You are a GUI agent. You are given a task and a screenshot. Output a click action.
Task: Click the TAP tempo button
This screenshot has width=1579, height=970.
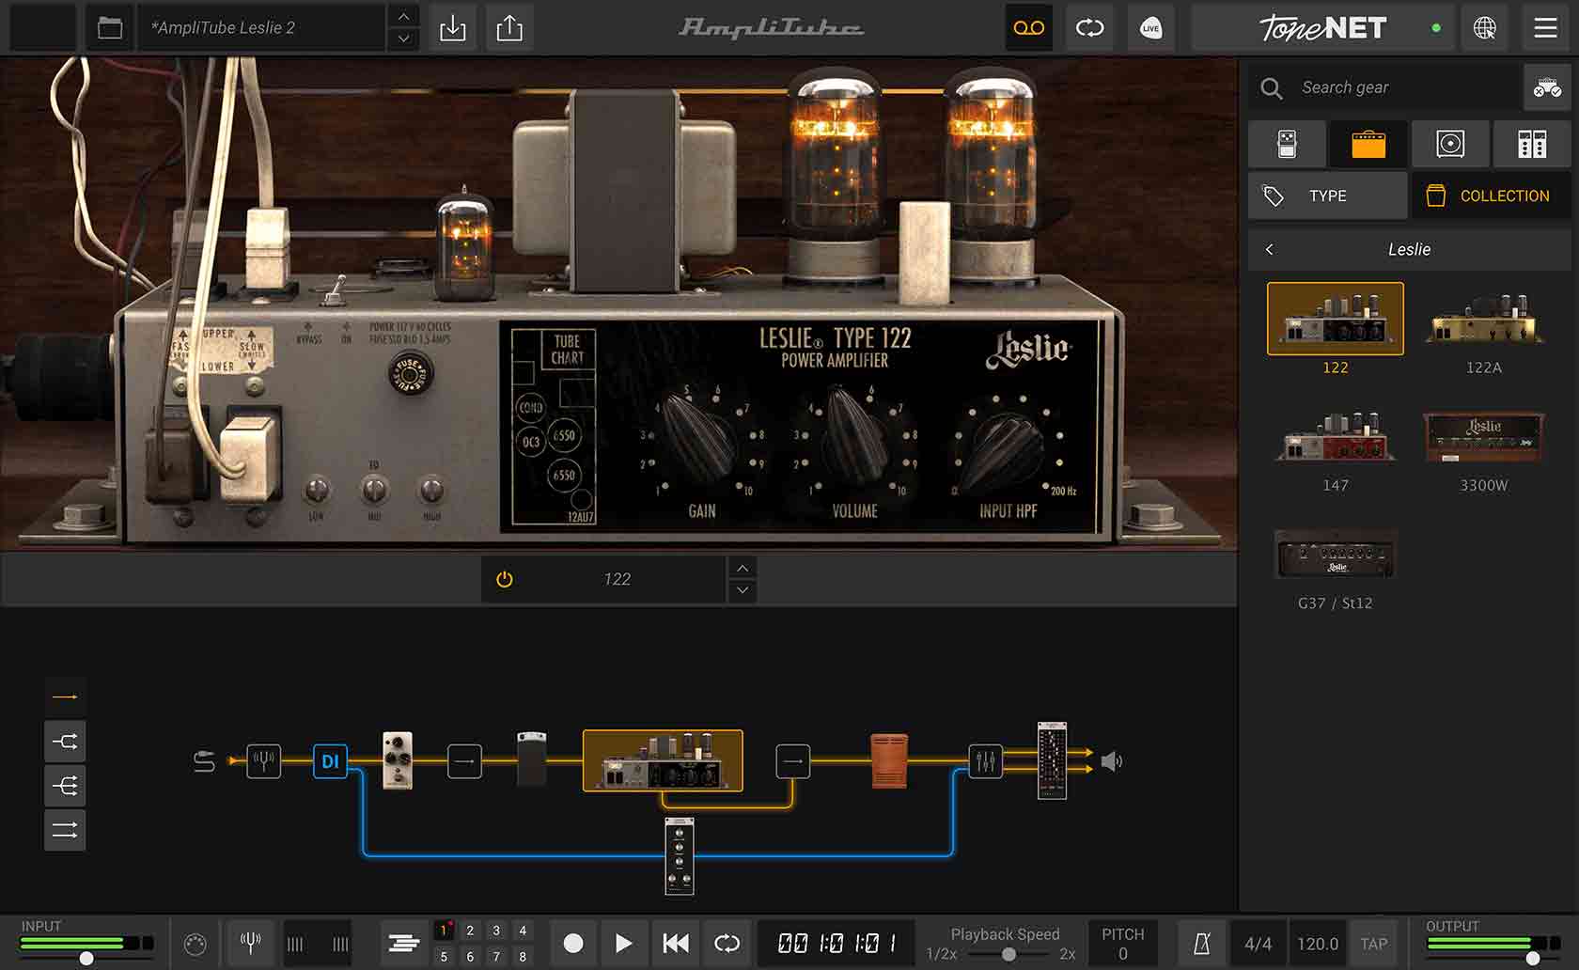(x=1373, y=944)
